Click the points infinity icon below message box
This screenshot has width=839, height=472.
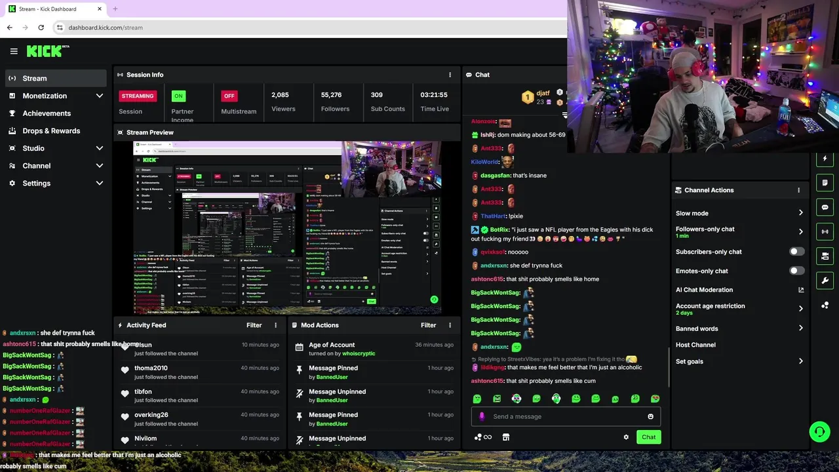point(483,437)
